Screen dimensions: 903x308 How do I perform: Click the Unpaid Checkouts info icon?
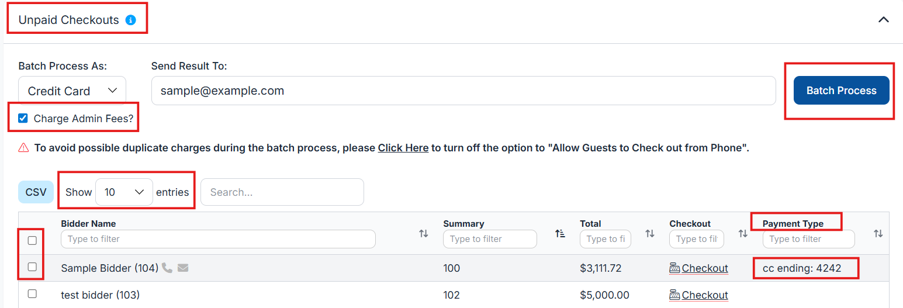click(x=131, y=20)
